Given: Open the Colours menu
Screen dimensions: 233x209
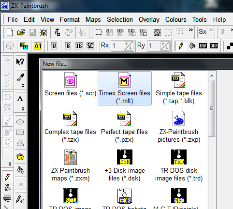Looking at the screenshot, I should 176,20.
